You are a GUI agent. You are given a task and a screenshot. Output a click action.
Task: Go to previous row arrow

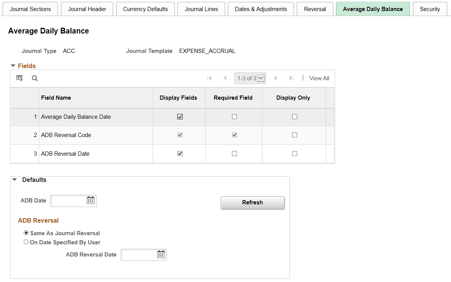(x=225, y=78)
